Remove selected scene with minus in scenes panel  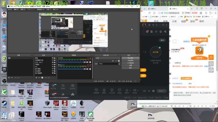pos(12,78)
